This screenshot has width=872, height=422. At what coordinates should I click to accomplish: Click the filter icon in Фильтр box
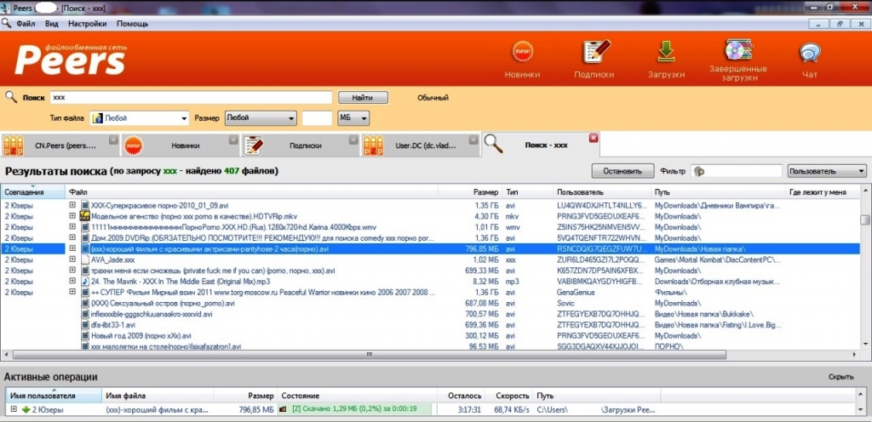pos(700,171)
